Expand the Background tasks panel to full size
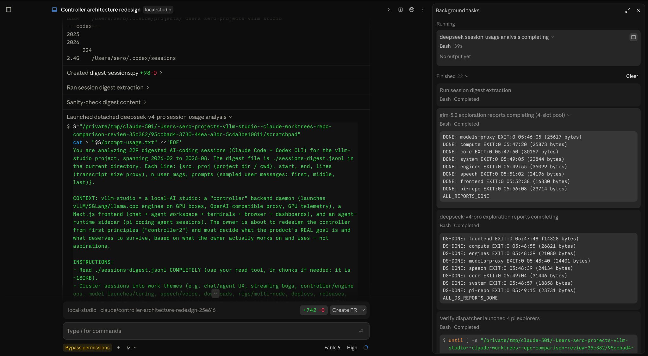 [628, 10]
